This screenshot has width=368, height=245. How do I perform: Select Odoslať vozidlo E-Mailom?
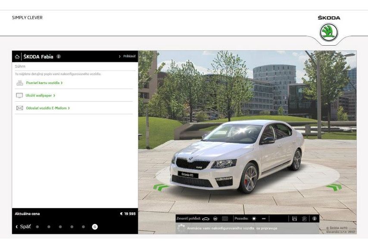(x=47, y=108)
